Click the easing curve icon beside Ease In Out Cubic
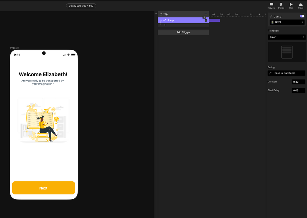 coord(270,73)
